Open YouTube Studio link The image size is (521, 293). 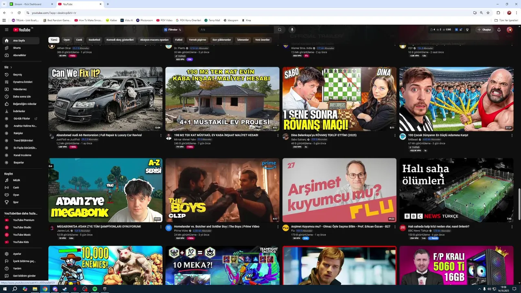22,227
